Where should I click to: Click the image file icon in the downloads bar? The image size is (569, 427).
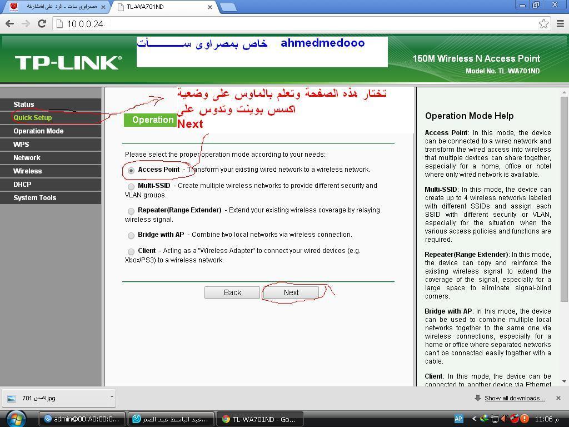(12, 399)
